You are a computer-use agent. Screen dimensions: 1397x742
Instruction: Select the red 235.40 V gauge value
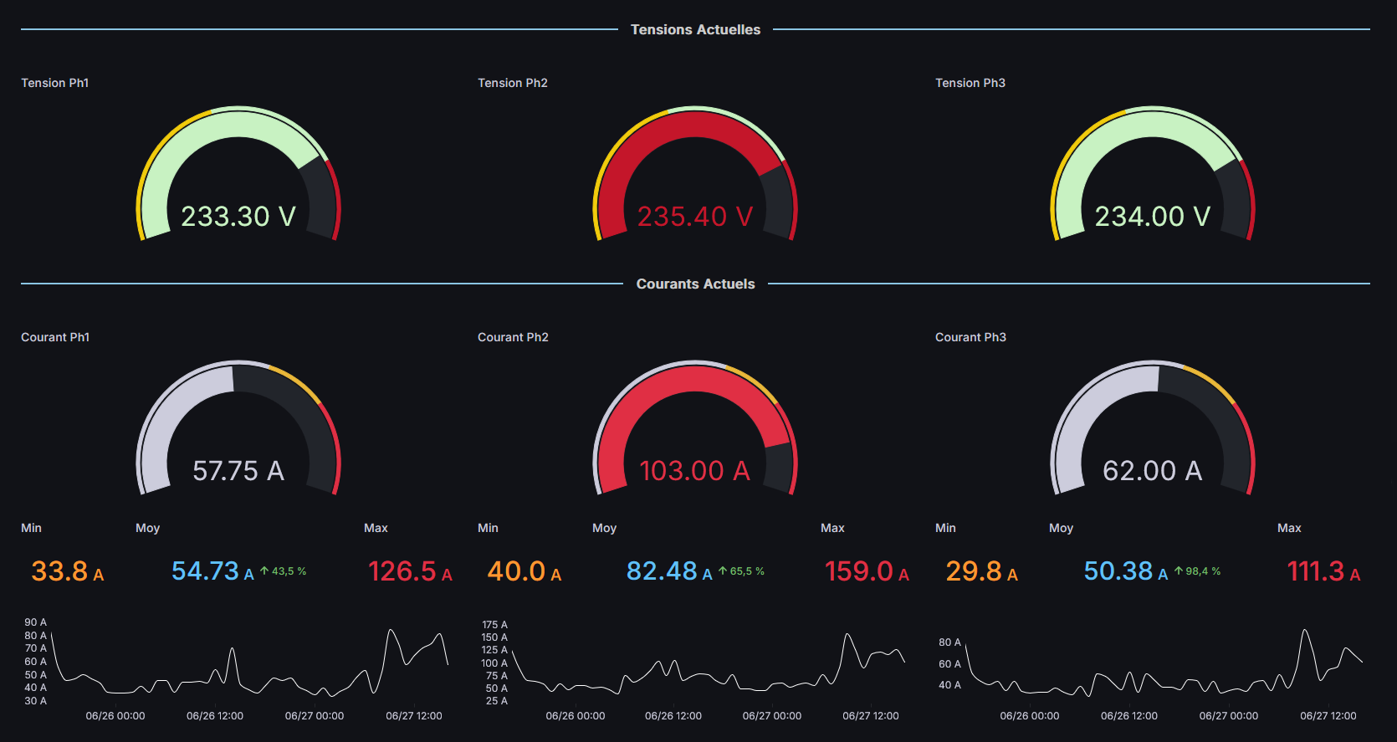[x=695, y=217]
